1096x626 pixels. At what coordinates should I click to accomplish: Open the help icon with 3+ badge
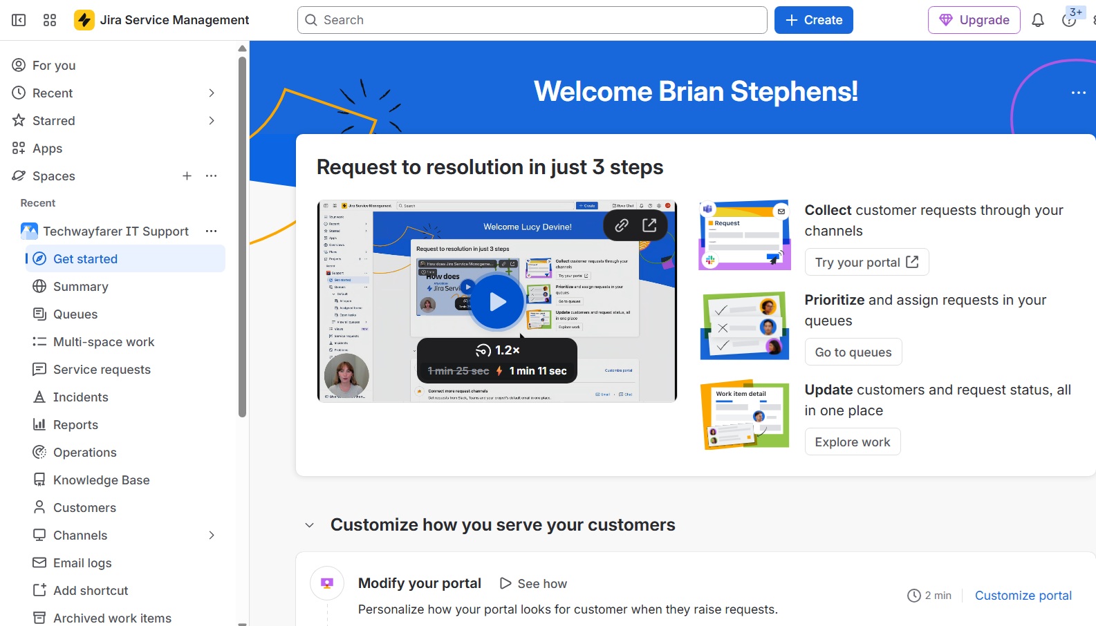pyautogui.click(x=1070, y=19)
